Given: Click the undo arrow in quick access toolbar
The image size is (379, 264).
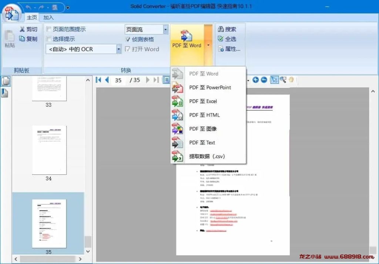Looking at the screenshot, I should tap(28, 7).
